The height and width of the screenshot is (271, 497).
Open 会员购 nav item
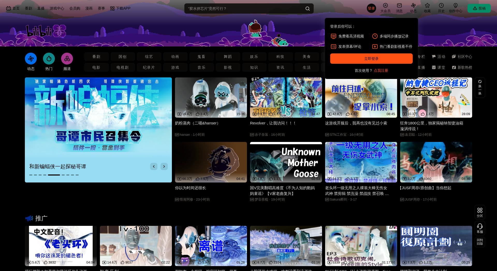click(x=75, y=8)
